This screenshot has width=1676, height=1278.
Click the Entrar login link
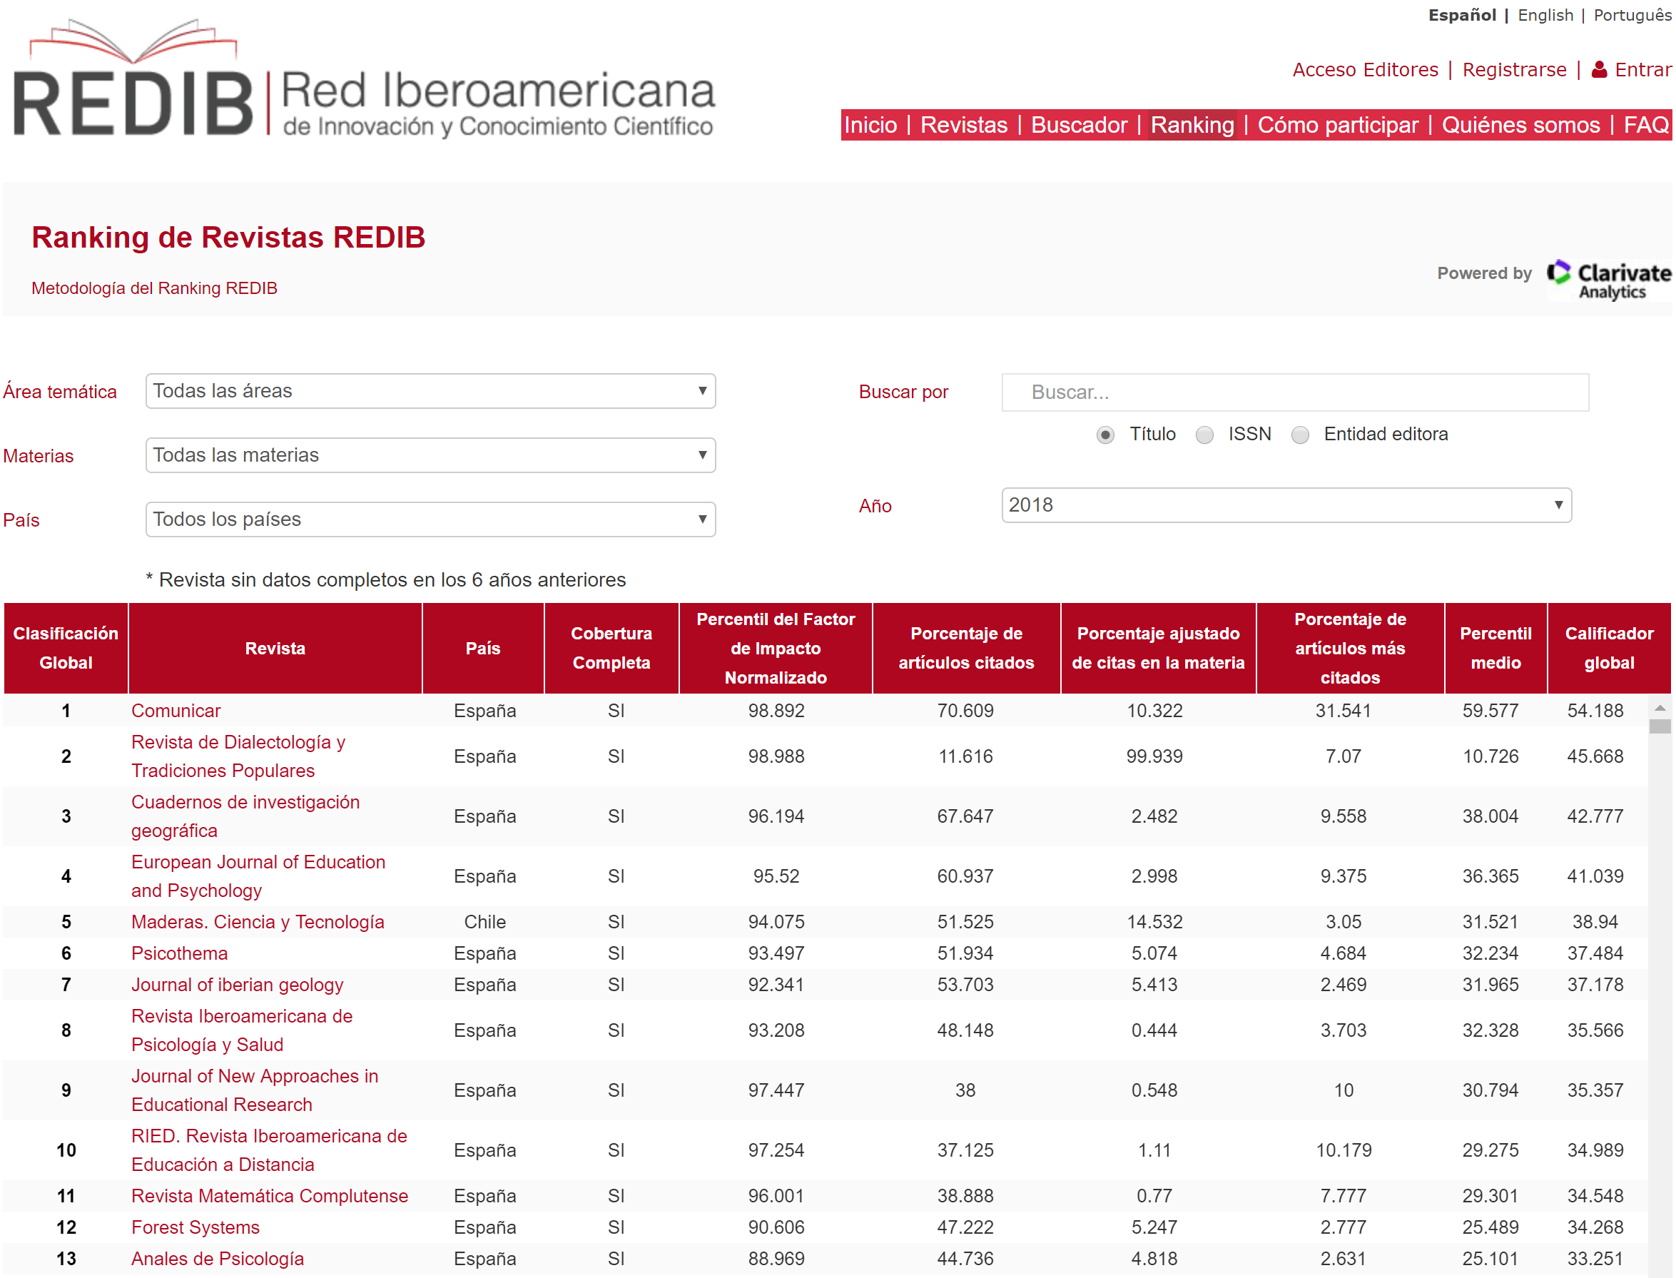pos(1642,70)
